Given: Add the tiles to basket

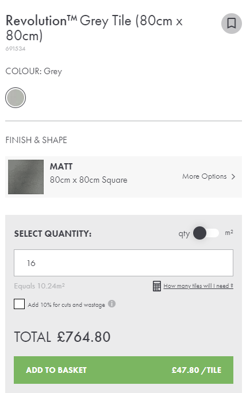Looking at the screenshot, I should pyautogui.click(x=124, y=370).
